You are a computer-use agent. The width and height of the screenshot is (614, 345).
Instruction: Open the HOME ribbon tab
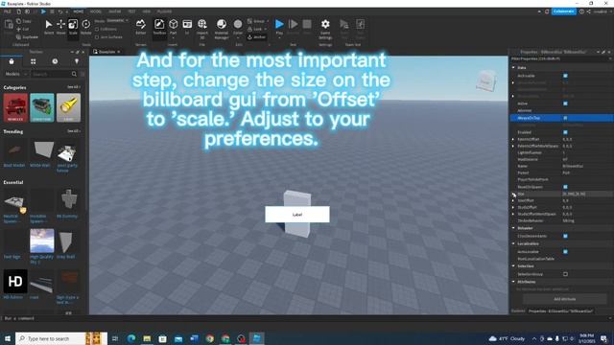[79, 11]
